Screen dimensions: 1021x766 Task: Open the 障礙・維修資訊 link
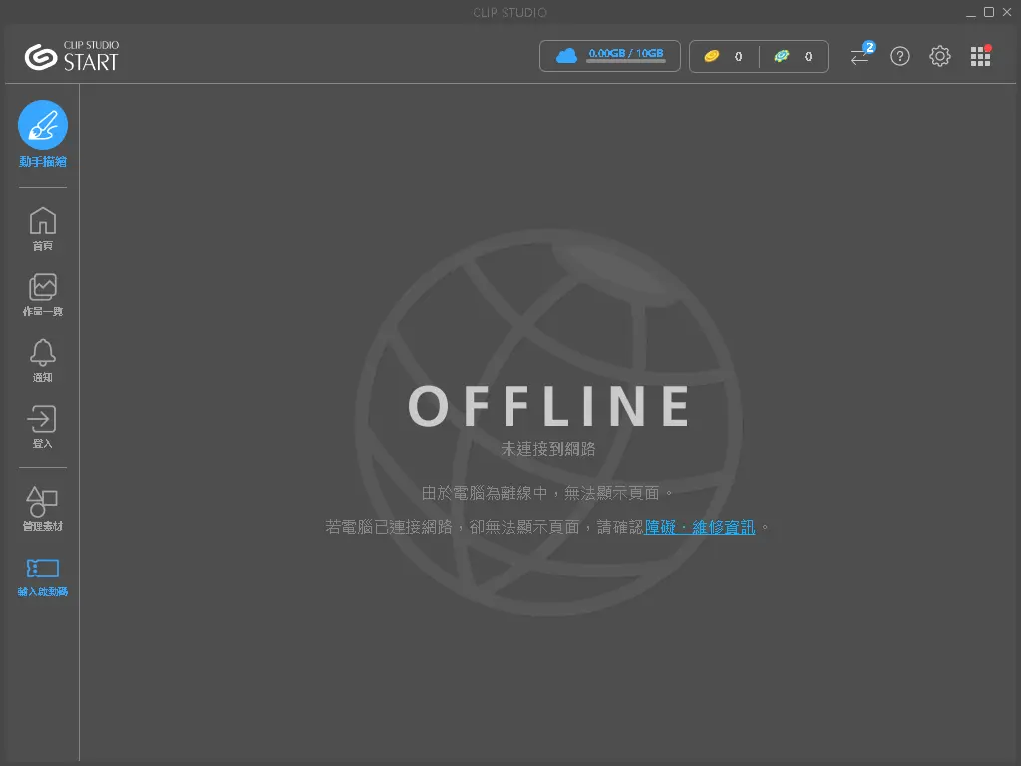[x=700, y=527]
